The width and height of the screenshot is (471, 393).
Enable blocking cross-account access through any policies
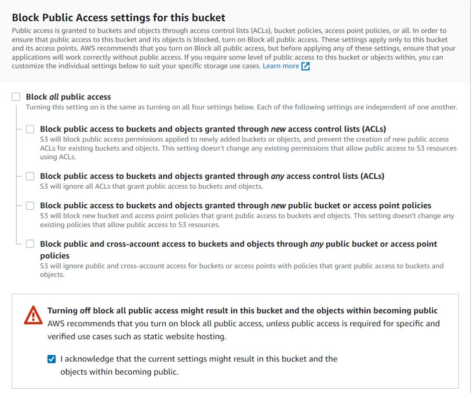(x=29, y=244)
